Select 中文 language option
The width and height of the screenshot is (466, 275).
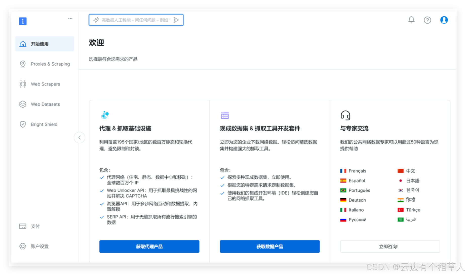tap(406, 171)
